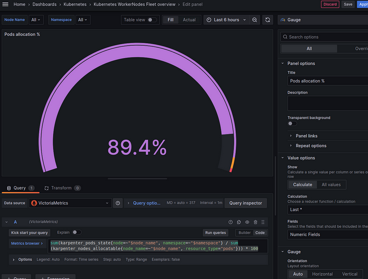Refresh the dashboard panel

268,20
